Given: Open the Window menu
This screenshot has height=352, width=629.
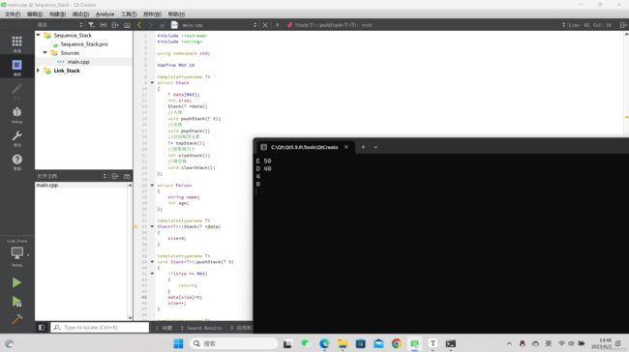Looking at the screenshot, I should click(x=153, y=15).
